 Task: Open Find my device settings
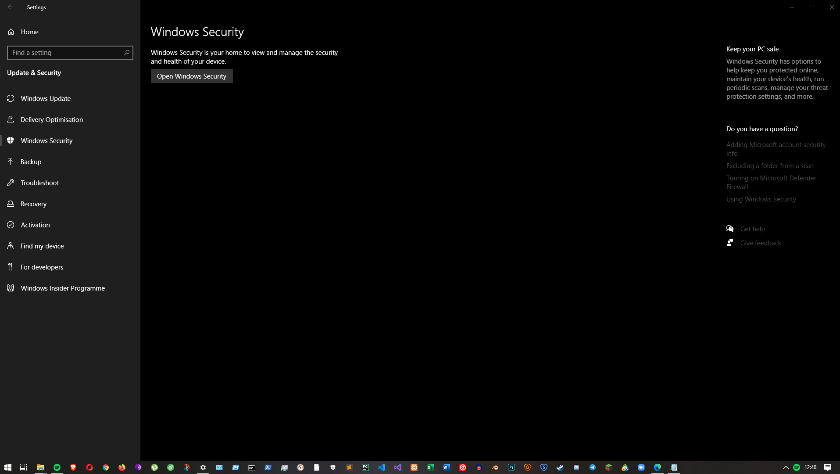pos(70,246)
